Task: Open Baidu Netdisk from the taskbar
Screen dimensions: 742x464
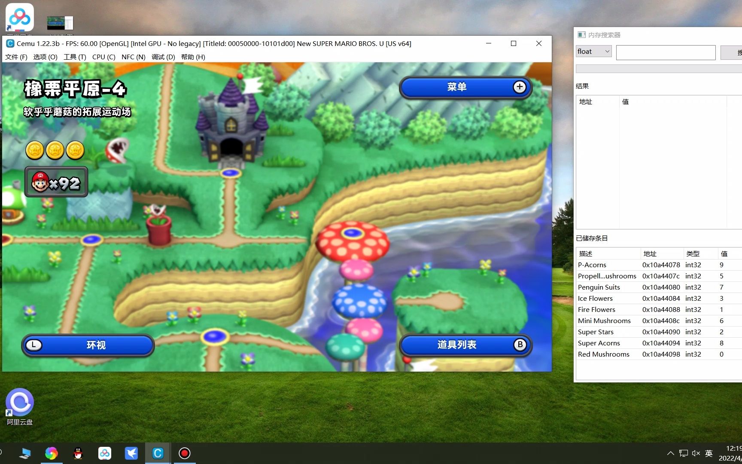Action: pos(105,453)
